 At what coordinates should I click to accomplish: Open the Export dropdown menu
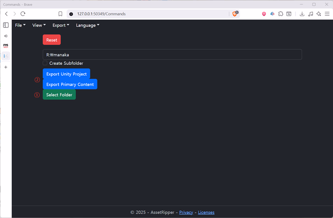[61, 25]
